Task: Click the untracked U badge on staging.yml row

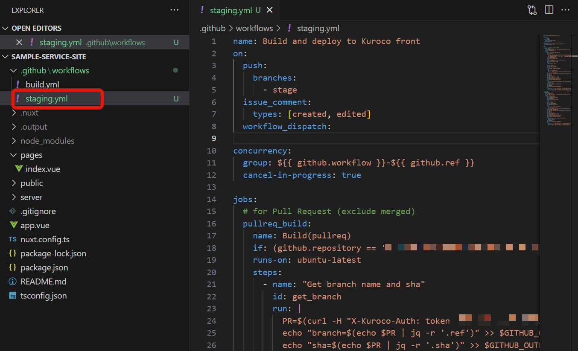Action: click(x=176, y=99)
